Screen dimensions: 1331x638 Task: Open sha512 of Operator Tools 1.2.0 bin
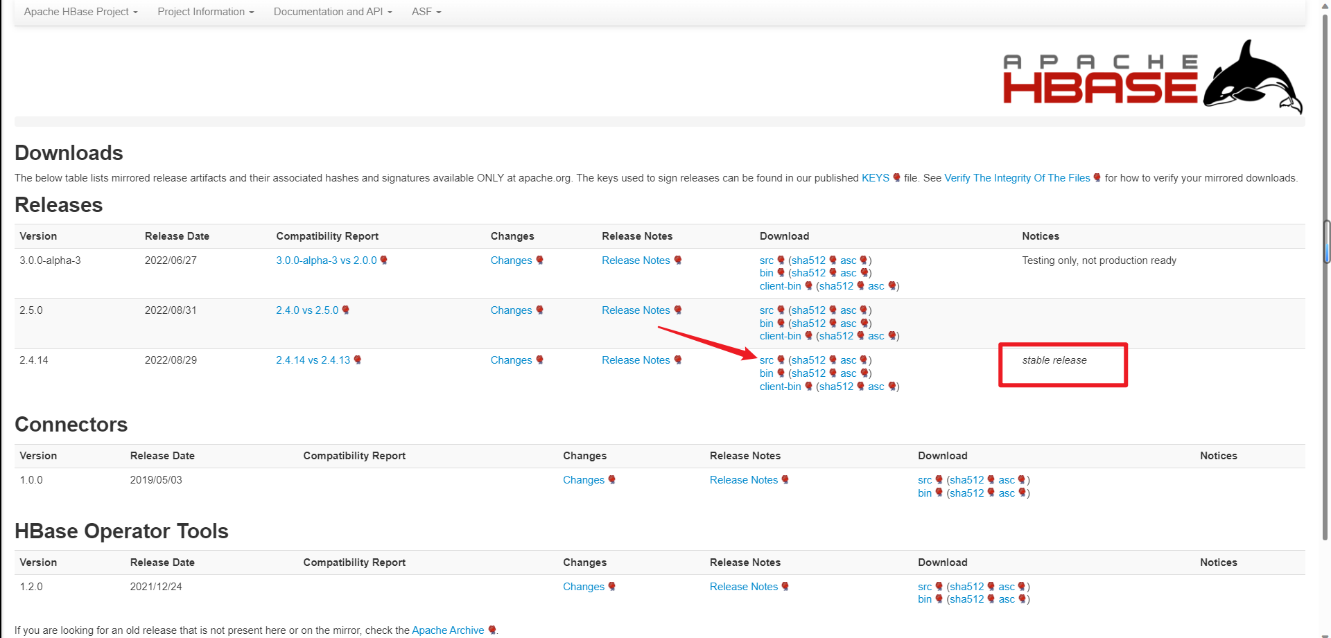coord(967,599)
